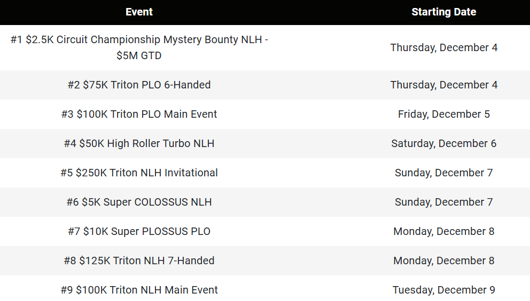Select the #9 $100K Triton NLH Main Event
Image resolution: width=530 pixels, height=301 pixels.
coord(139,290)
